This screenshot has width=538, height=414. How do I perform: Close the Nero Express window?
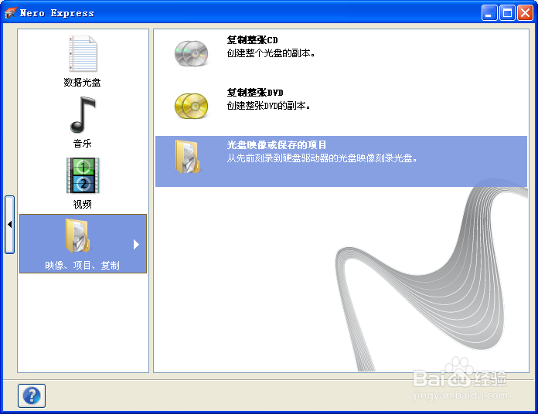tap(525, 13)
